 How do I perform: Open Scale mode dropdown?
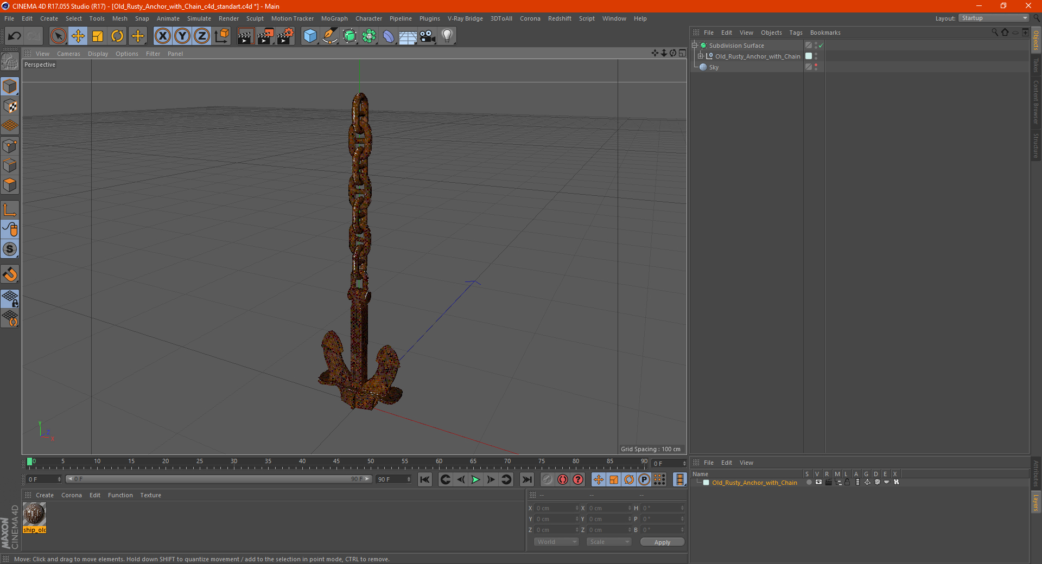609,542
